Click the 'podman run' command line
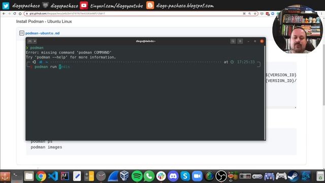Screen dimensions: 325x183 52,67
